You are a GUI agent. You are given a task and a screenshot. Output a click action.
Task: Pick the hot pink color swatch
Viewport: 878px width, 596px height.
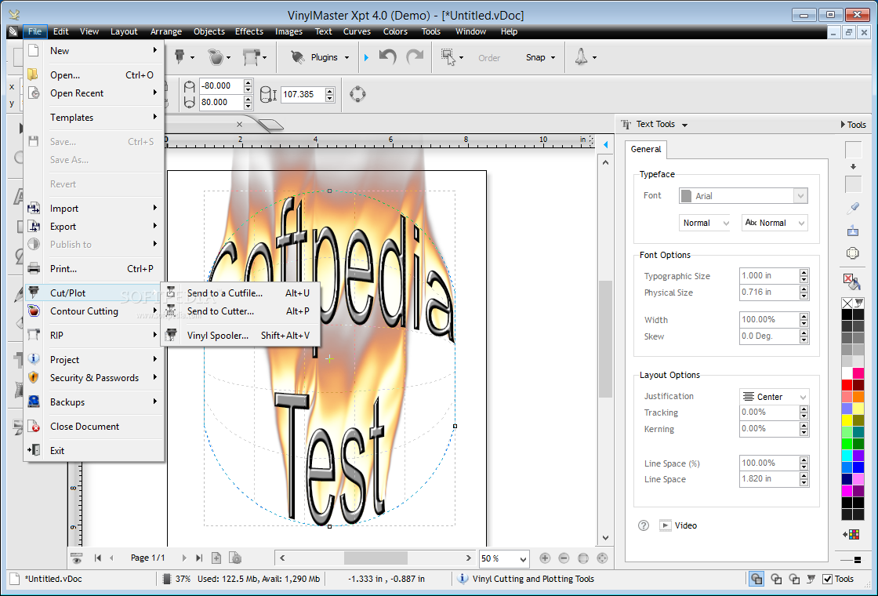pyautogui.click(x=858, y=373)
